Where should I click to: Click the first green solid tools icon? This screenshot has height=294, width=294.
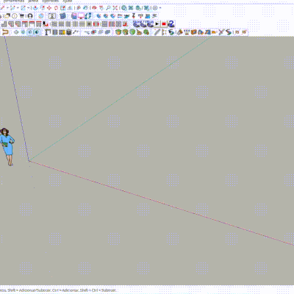click(118, 32)
